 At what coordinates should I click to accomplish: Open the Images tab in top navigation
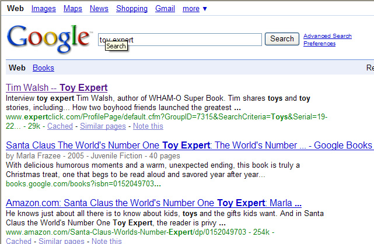pyautogui.click(x=43, y=8)
